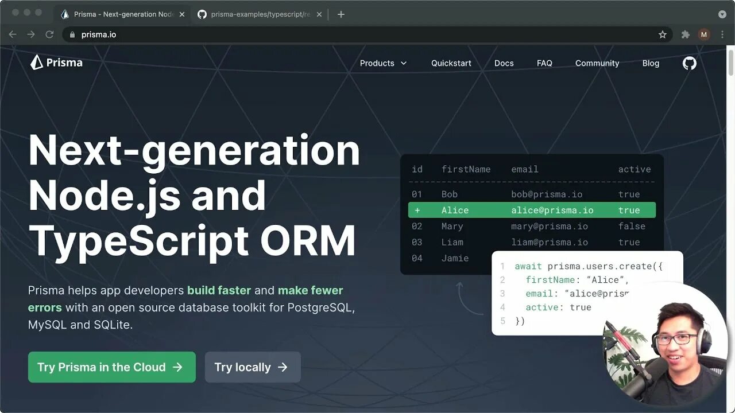This screenshot has height=413, width=735.
Task: Switch to the Prisma browser tab
Action: point(122,14)
